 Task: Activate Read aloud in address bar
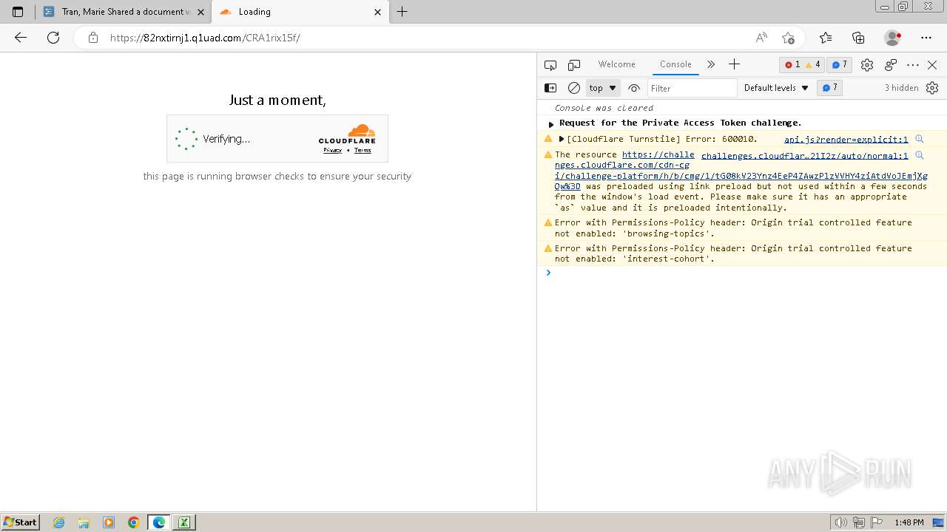tap(761, 38)
